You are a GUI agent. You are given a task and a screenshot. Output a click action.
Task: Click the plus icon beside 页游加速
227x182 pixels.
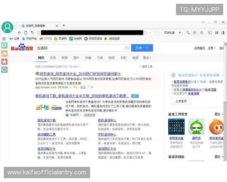point(180,33)
